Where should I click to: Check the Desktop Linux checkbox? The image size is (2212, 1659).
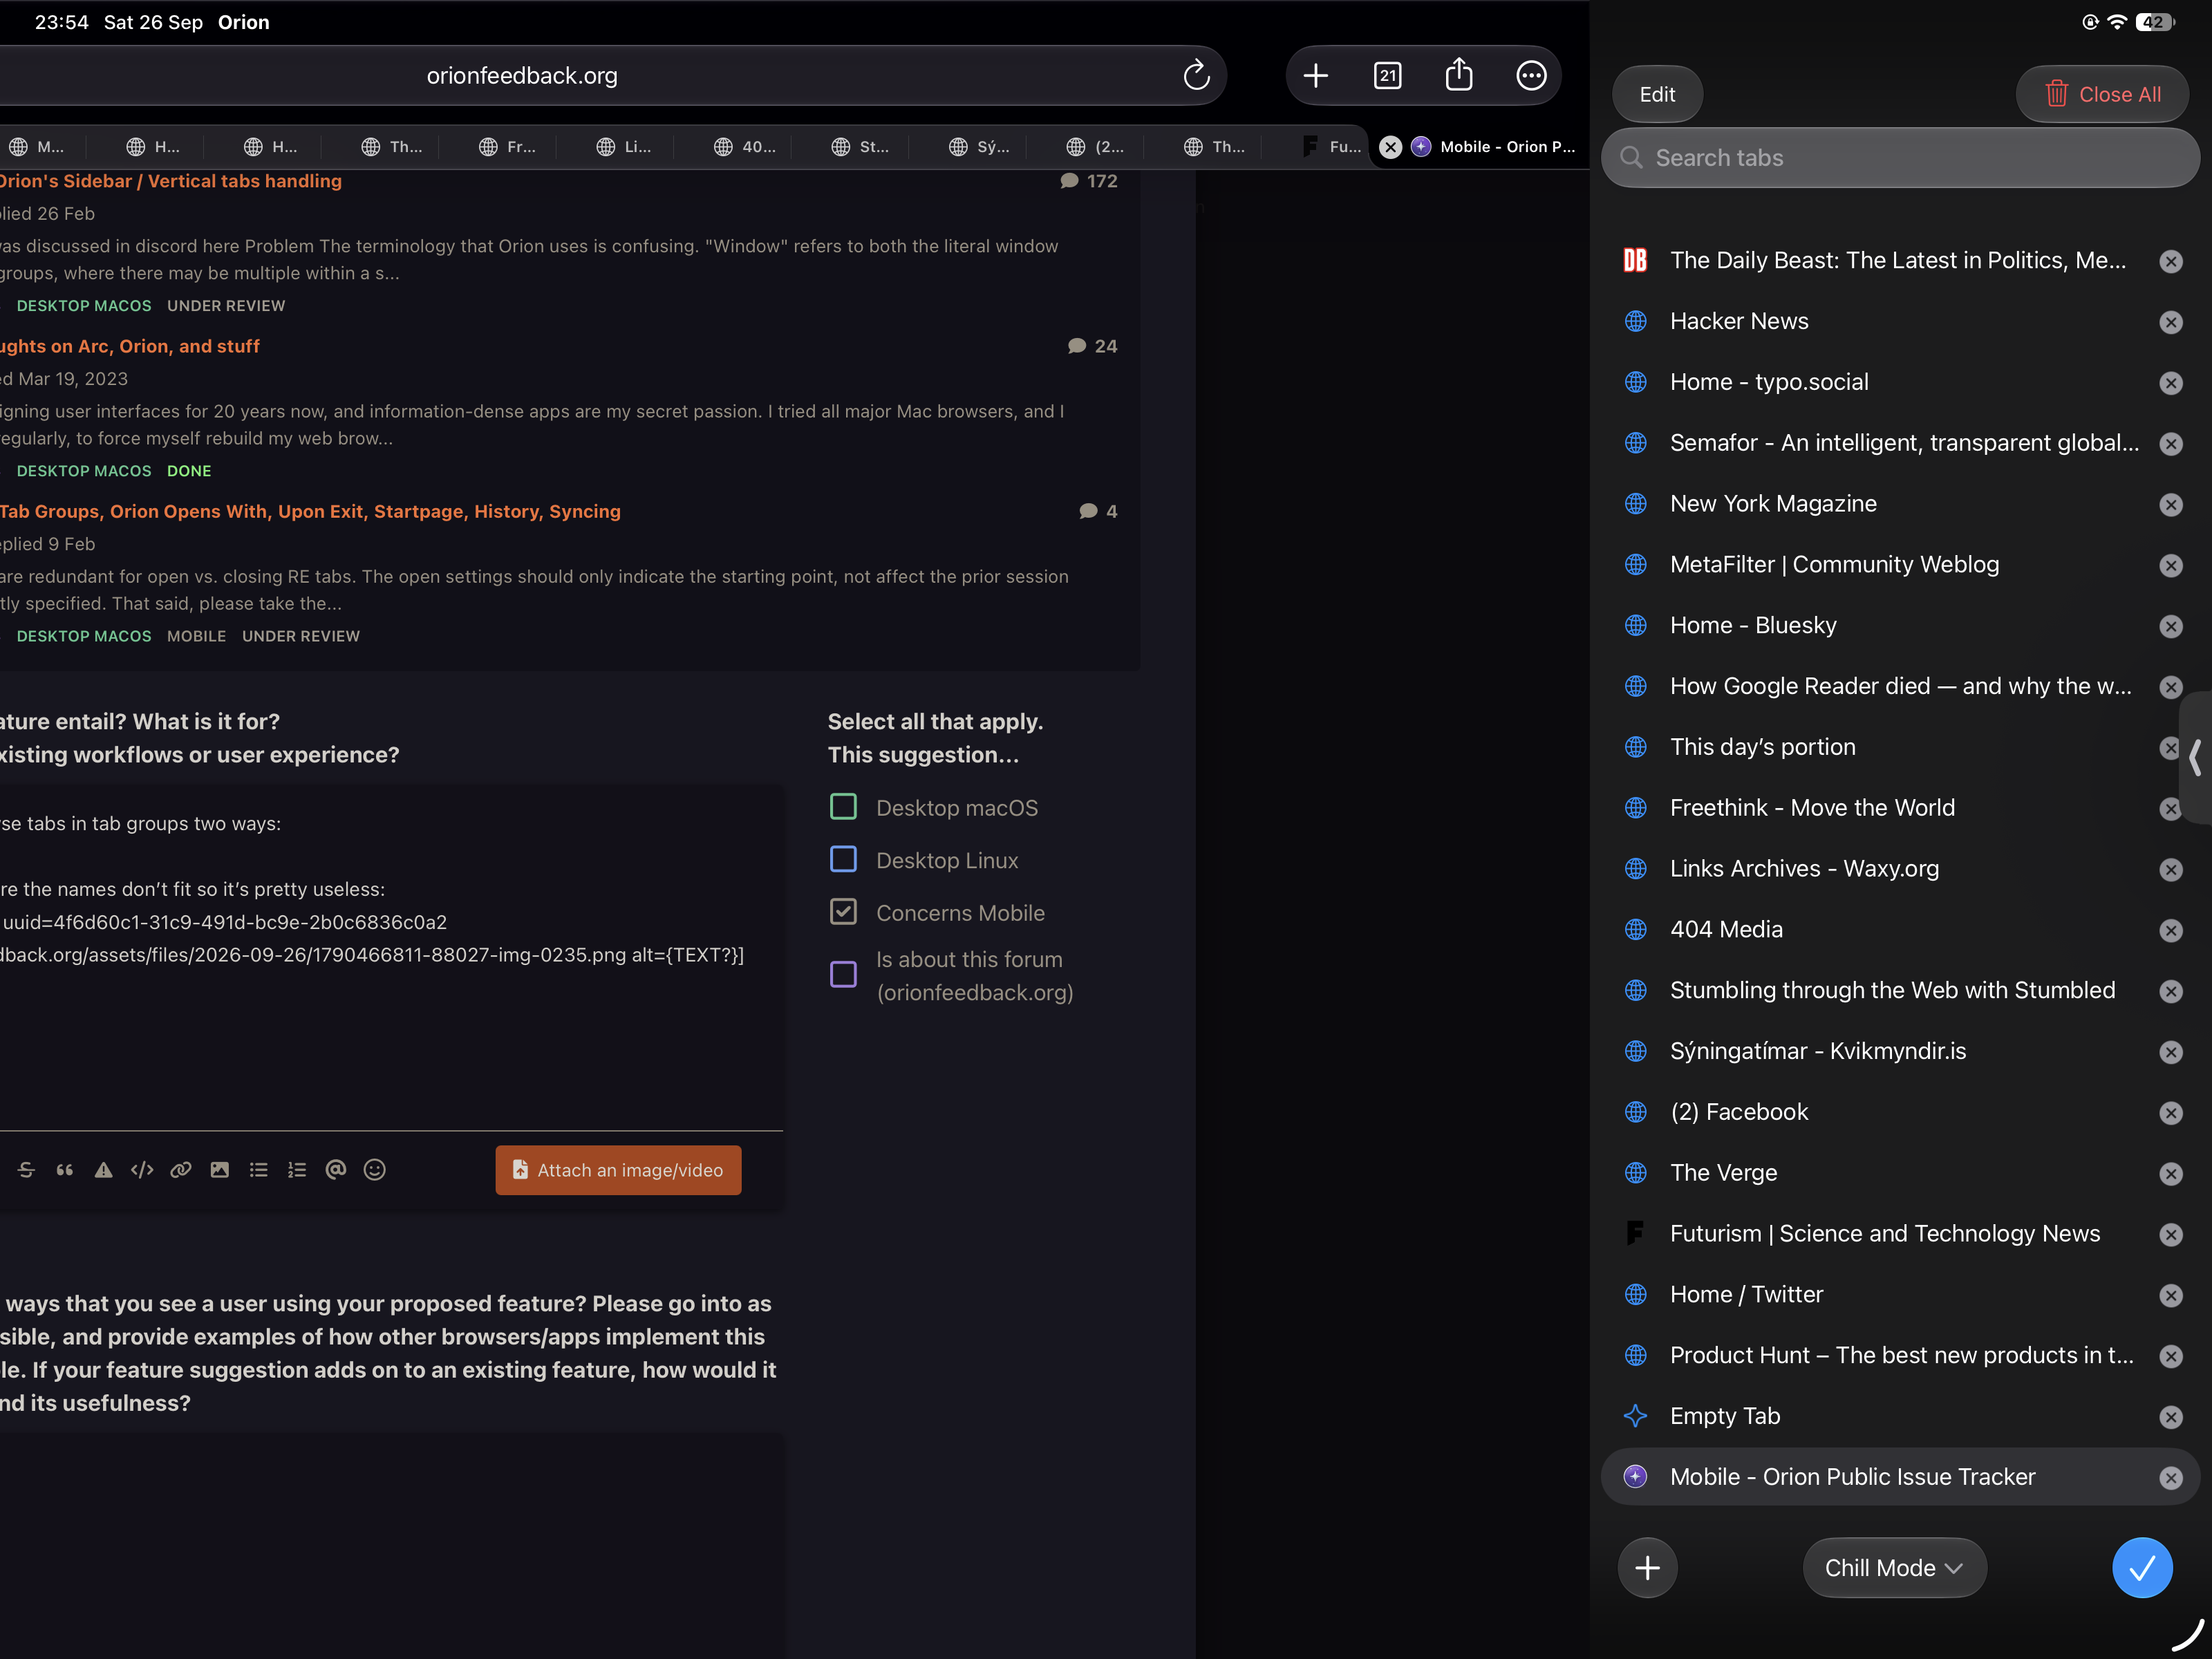pyautogui.click(x=844, y=860)
